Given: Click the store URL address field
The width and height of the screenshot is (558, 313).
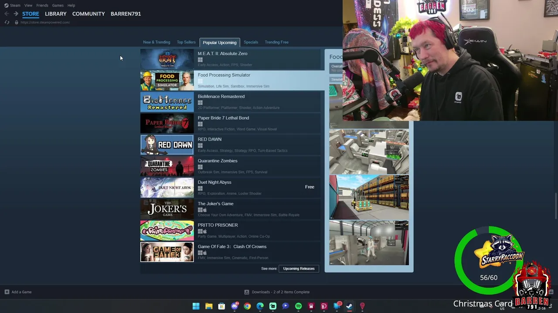Looking at the screenshot, I should pyautogui.click(x=45, y=22).
